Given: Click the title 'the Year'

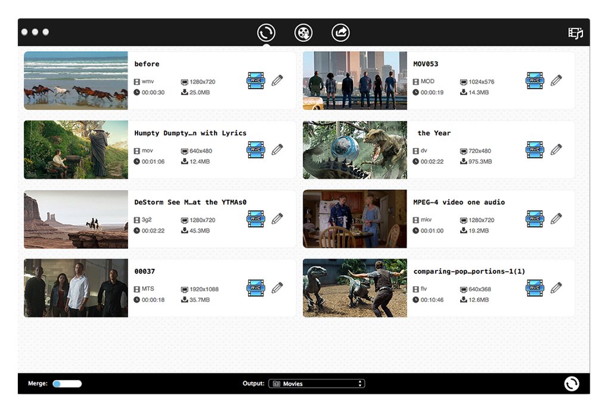Looking at the screenshot, I should coord(435,133).
